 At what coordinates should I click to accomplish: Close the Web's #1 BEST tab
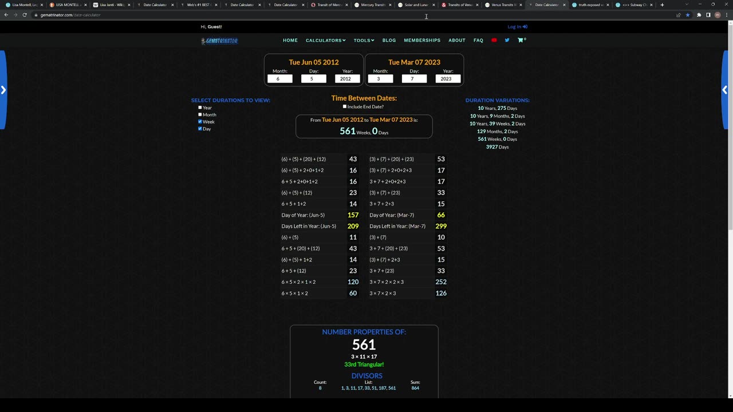pyautogui.click(x=216, y=5)
